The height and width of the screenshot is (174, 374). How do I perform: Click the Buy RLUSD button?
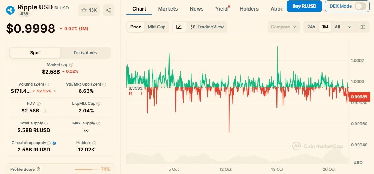click(304, 6)
